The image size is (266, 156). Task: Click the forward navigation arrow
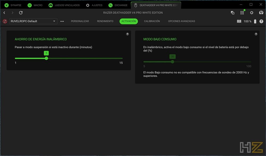click(13, 13)
